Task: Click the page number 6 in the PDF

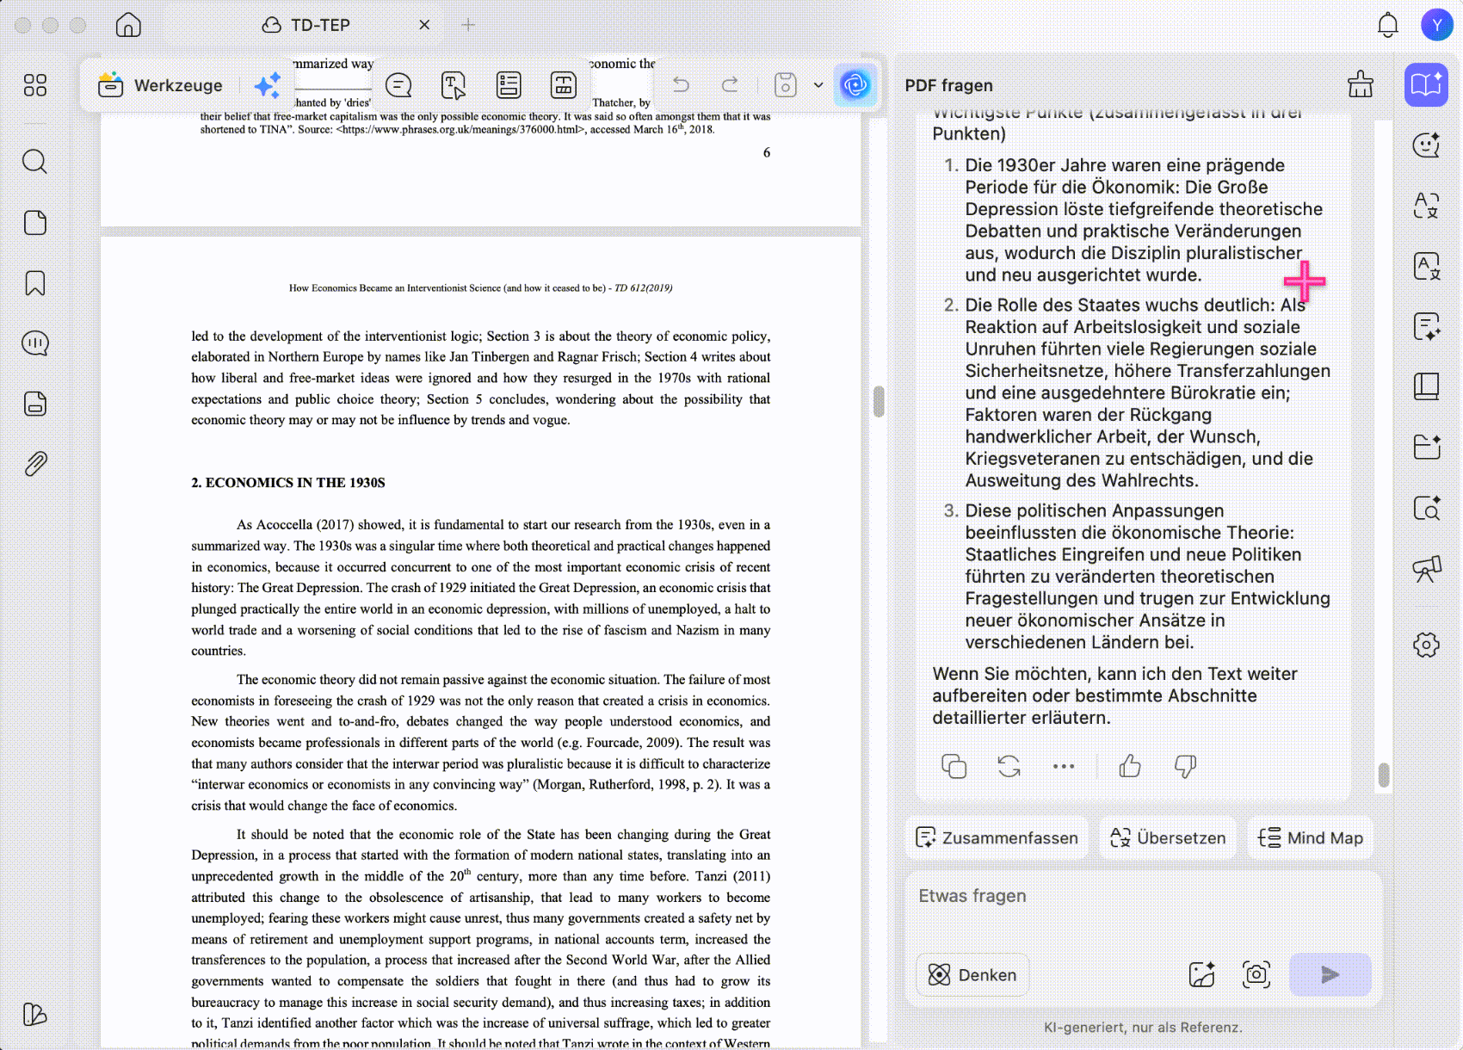Action: click(767, 152)
